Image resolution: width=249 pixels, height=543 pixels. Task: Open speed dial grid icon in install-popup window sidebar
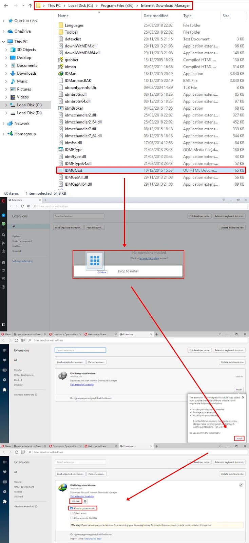(4, 350)
